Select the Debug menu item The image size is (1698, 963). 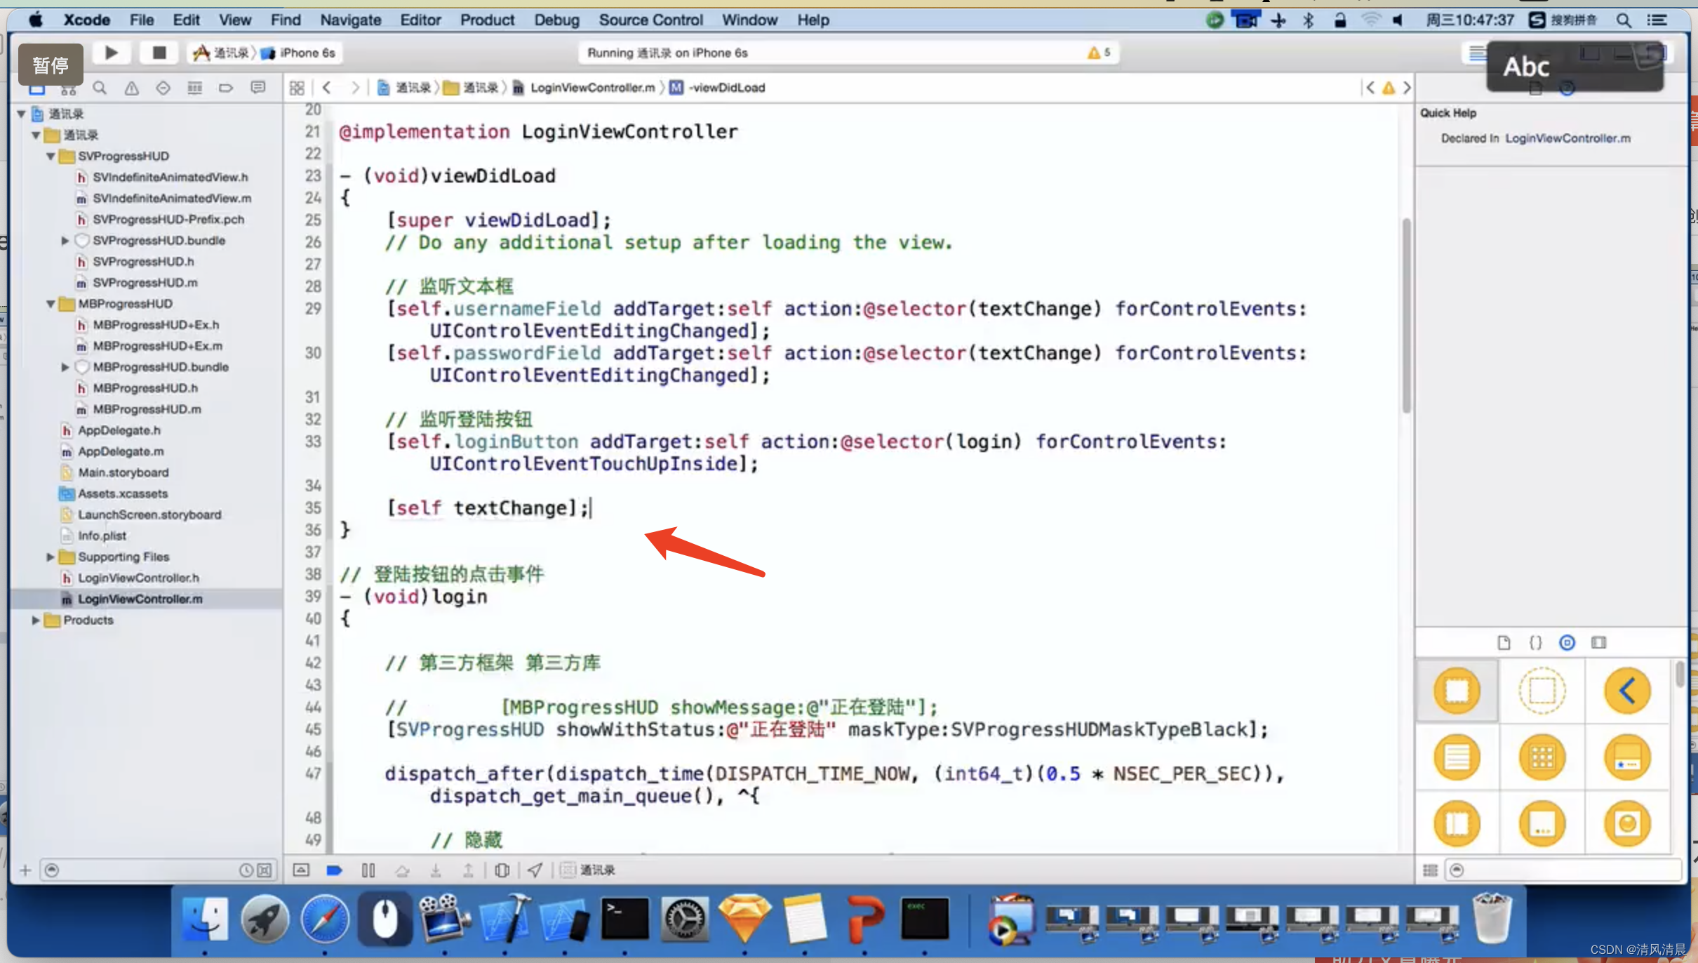[555, 20]
